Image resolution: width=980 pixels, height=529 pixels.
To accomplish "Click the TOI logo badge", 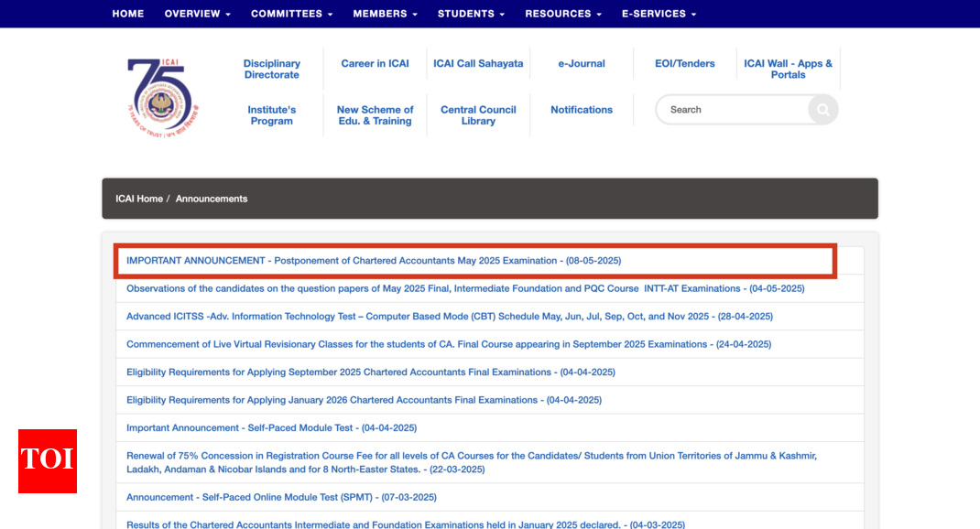I will (48, 460).
